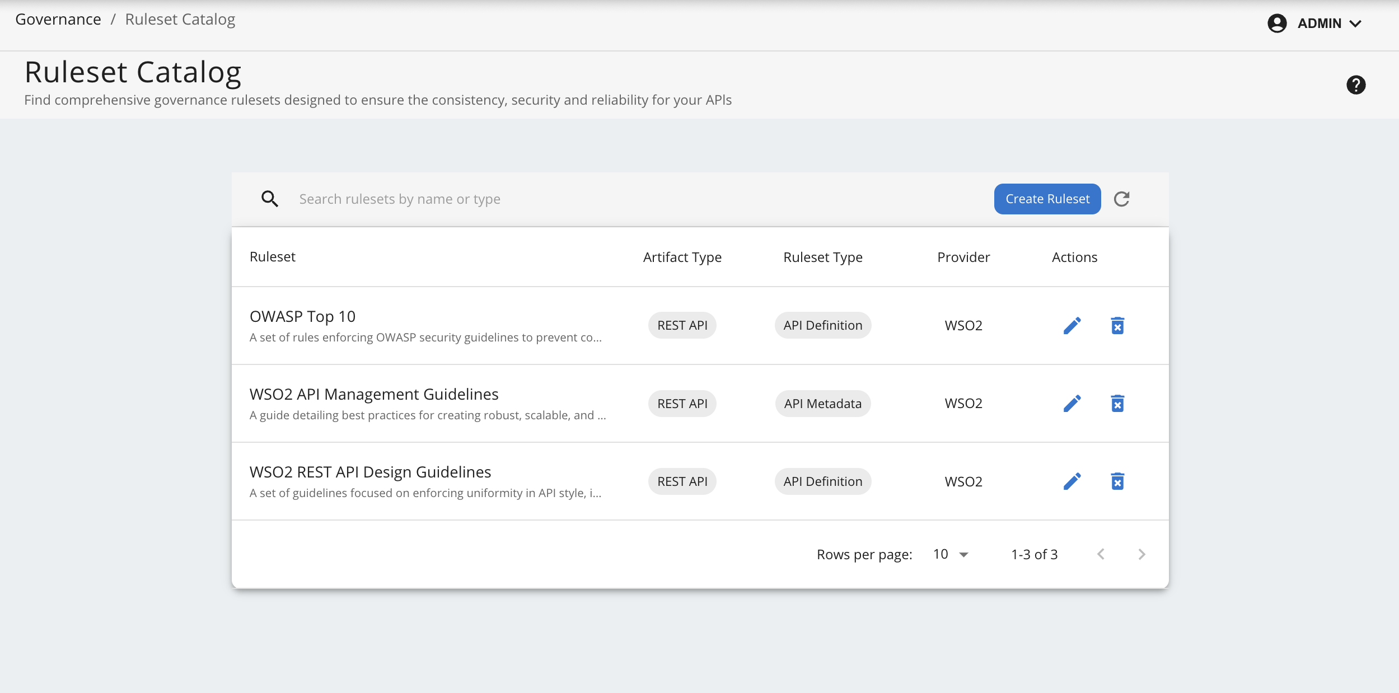The image size is (1399, 693).
Task: Click the admin user avatar icon
Action: [x=1277, y=24]
